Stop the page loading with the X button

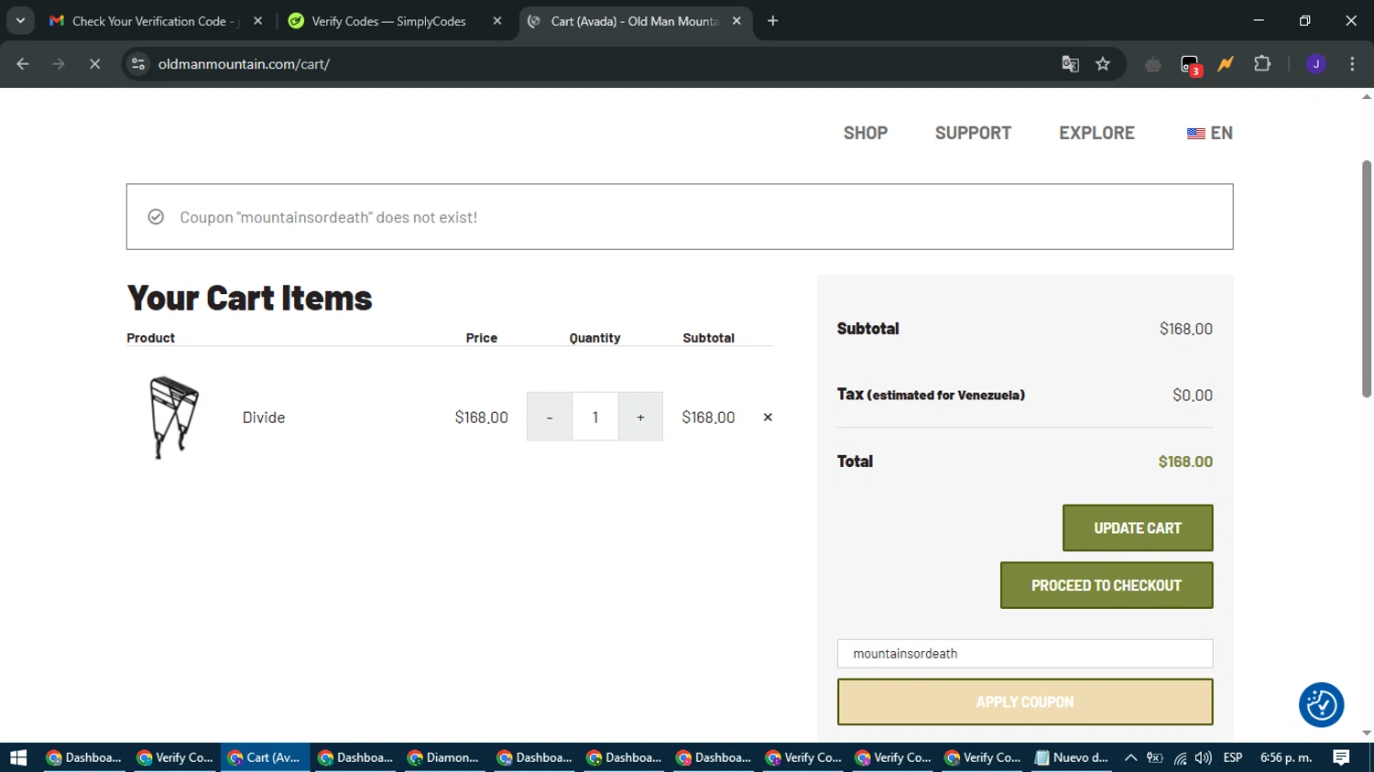pyautogui.click(x=94, y=64)
